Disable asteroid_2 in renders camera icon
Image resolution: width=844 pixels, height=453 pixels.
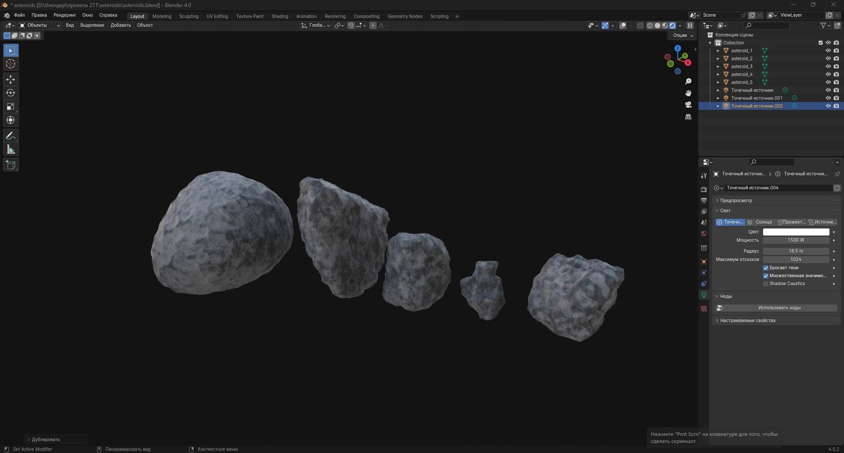coord(836,58)
